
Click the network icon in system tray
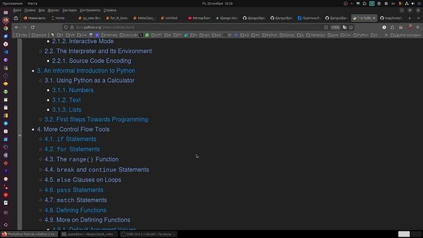406,3
